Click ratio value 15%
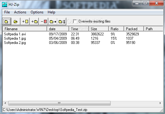This screenshot has height=114, width=165. [114, 38]
